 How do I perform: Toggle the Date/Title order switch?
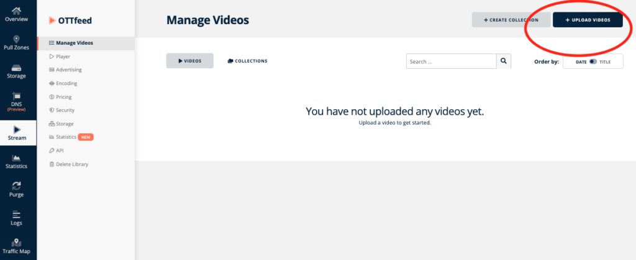pyautogui.click(x=593, y=61)
